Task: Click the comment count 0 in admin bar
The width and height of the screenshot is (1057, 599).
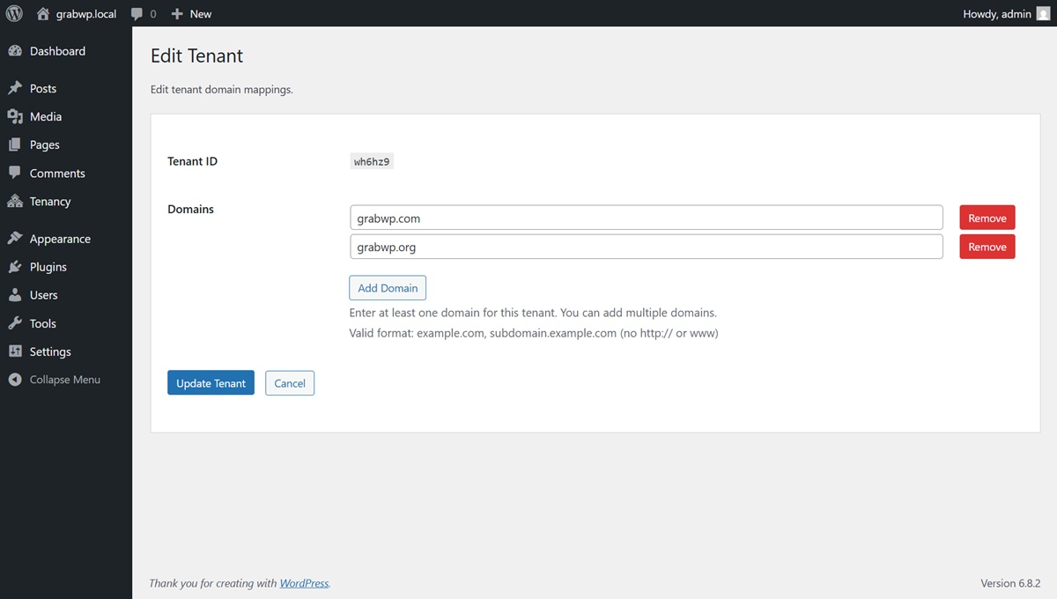Action: tap(153, 14)
